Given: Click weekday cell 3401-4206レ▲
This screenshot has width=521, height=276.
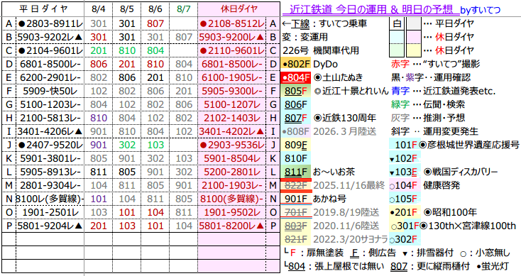Looking at the screenshot, I should pyautogui.click(x=50, y=131).
